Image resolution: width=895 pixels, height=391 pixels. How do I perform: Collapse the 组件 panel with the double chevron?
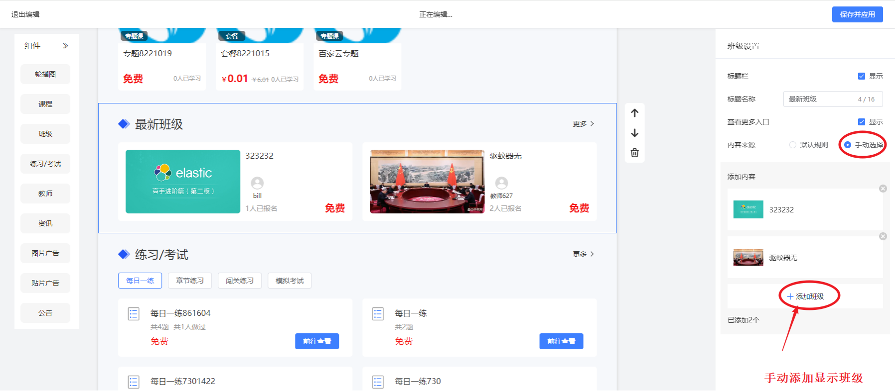coord(65,46)
